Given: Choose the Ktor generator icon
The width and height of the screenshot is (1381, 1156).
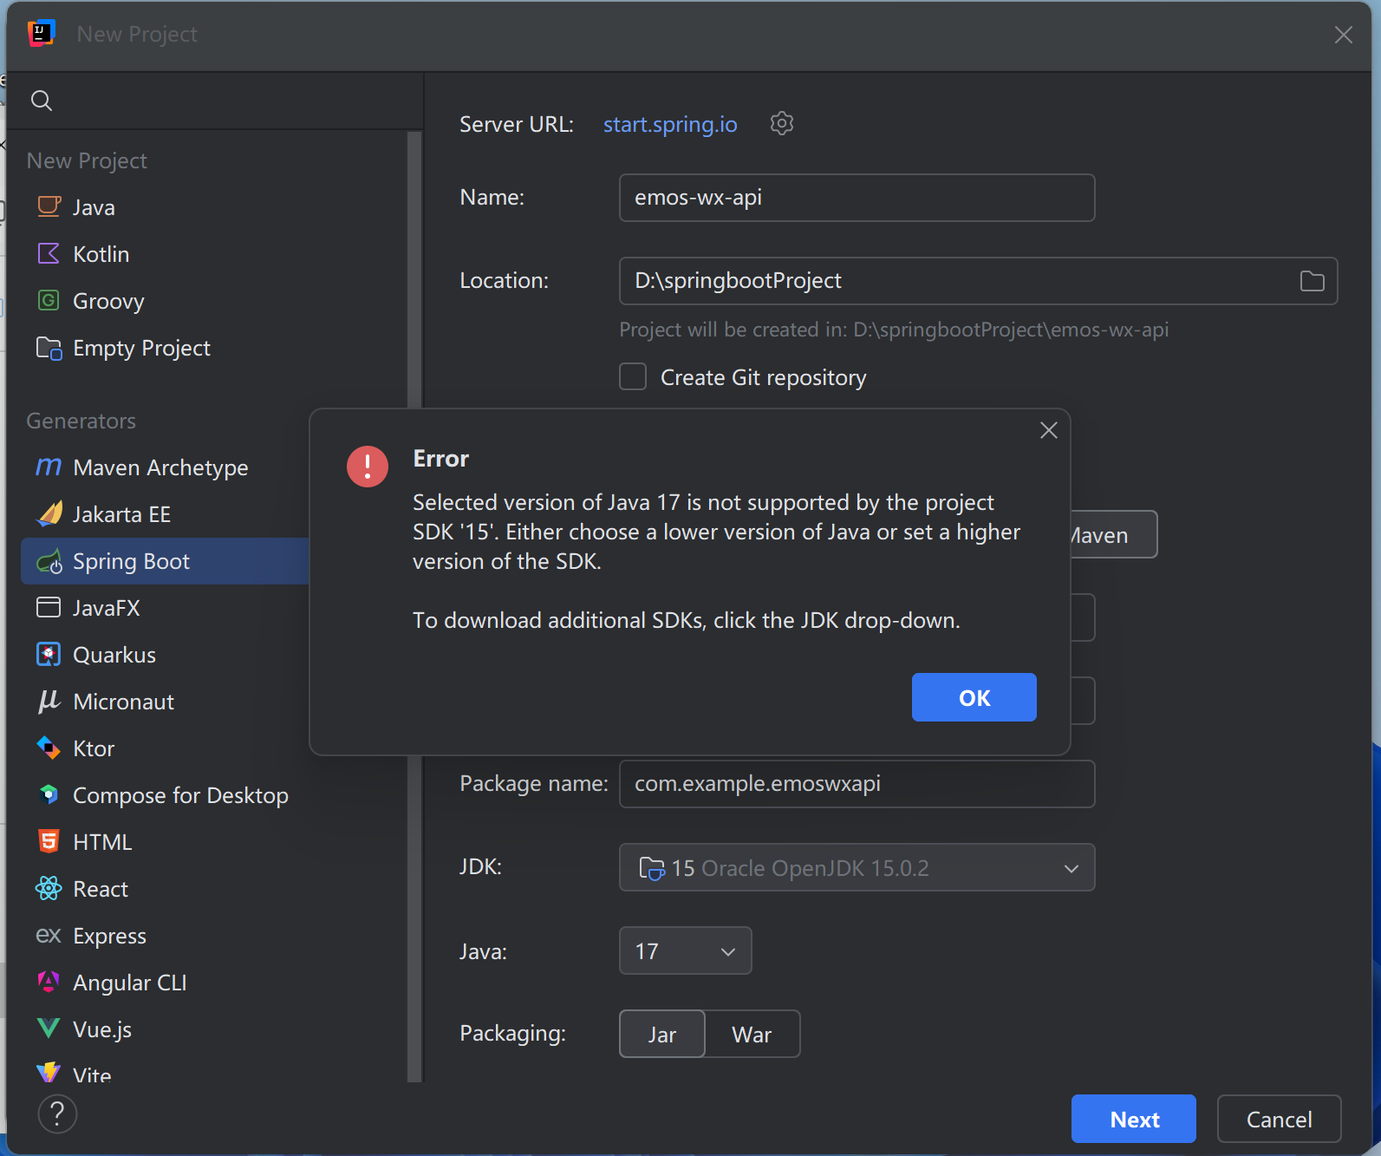Looking at the screenshot, I should pos(49,748).
